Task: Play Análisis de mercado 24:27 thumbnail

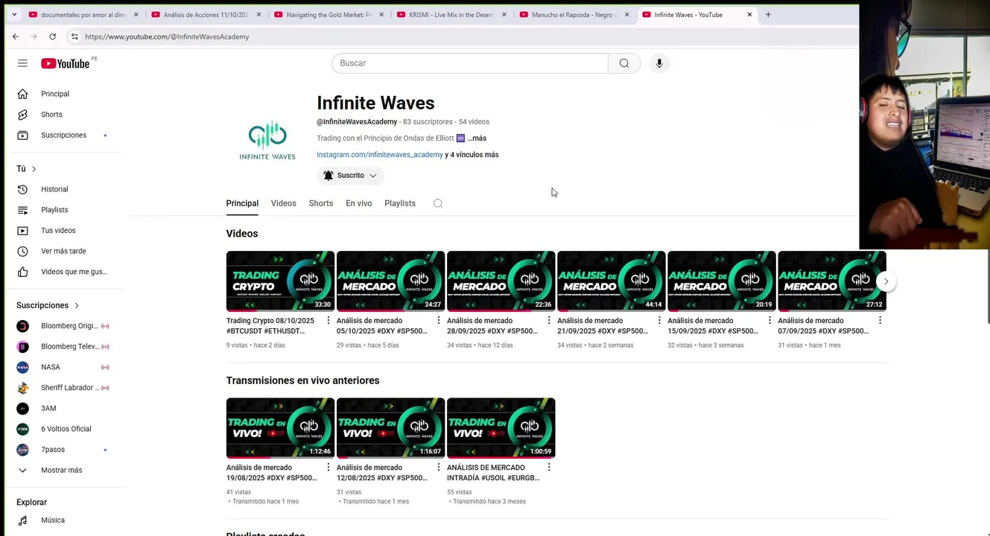Action: (x=390, y=281)
